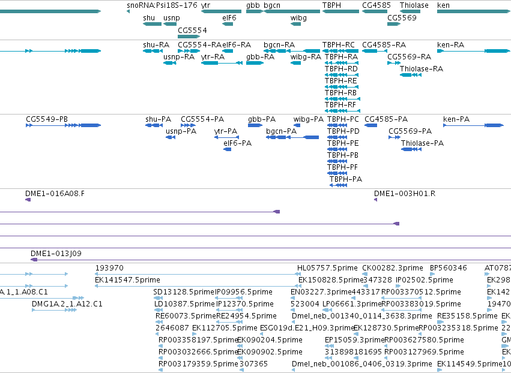Select the ytr gene glyph in gene track
511x373 pixels.
pyautogui.click(x=222, y=11)
